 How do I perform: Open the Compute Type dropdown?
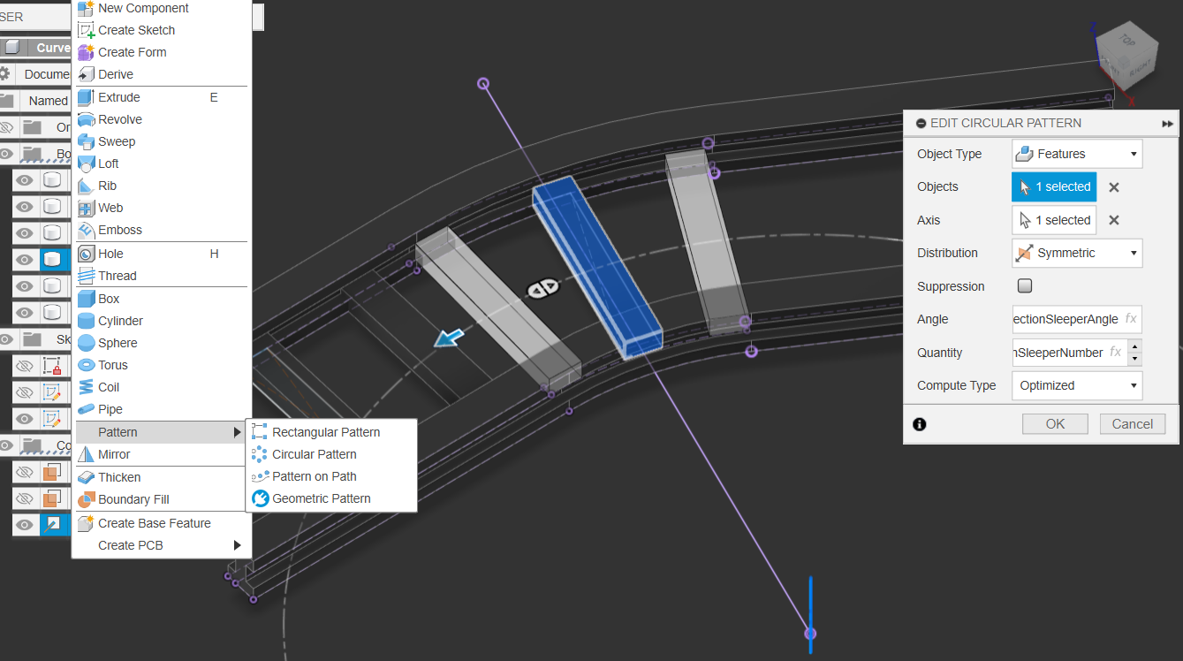click(1077, 385)
